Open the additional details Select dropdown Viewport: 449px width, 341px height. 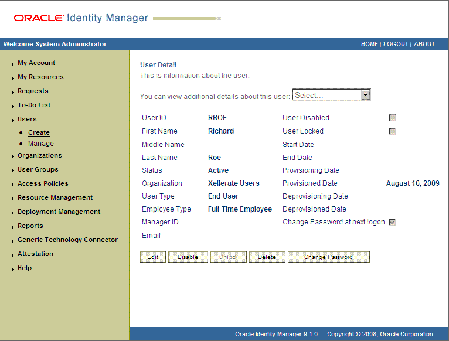[x=331, y=95]
